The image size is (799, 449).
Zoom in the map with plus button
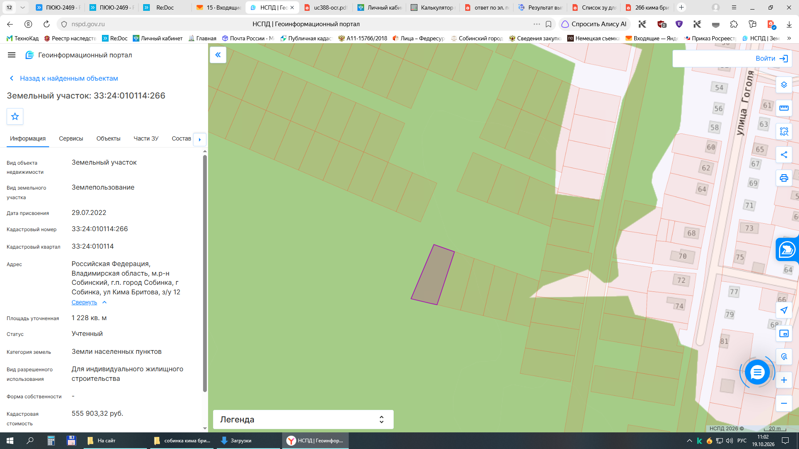coord(784,380)
